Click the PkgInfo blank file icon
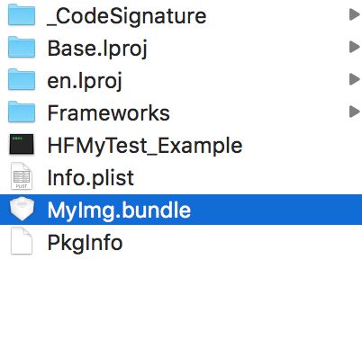The height and width of the screenshot is (358, 362). coord(22,241)
